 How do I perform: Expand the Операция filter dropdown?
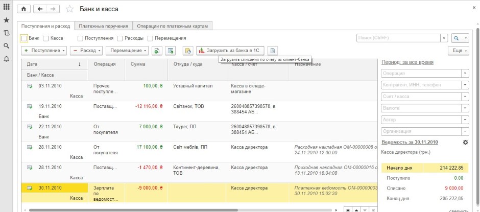(465, 74)
